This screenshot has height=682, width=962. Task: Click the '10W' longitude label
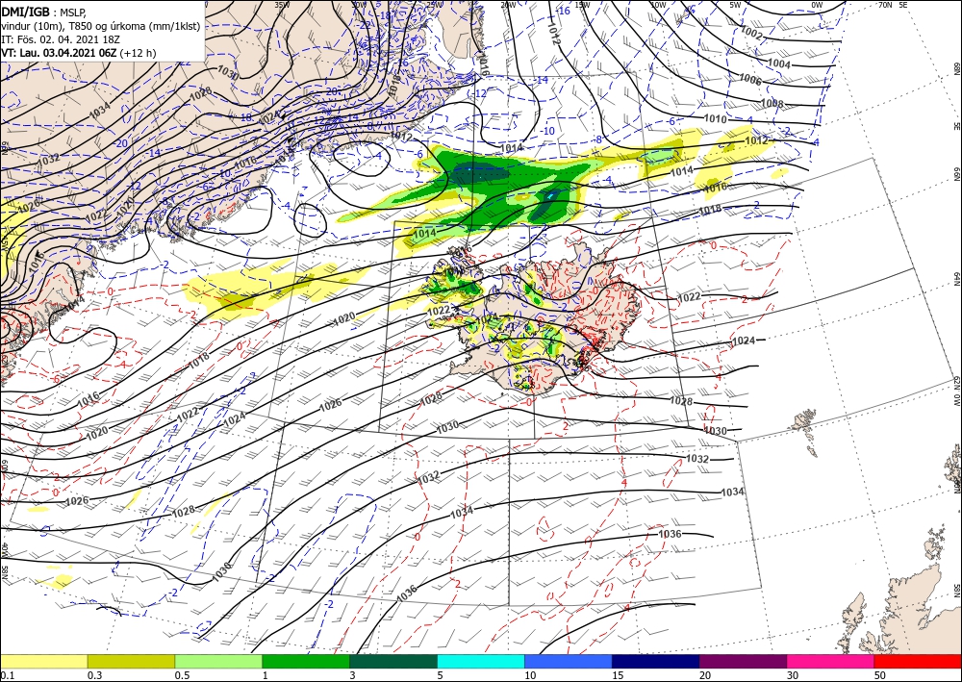658,5
